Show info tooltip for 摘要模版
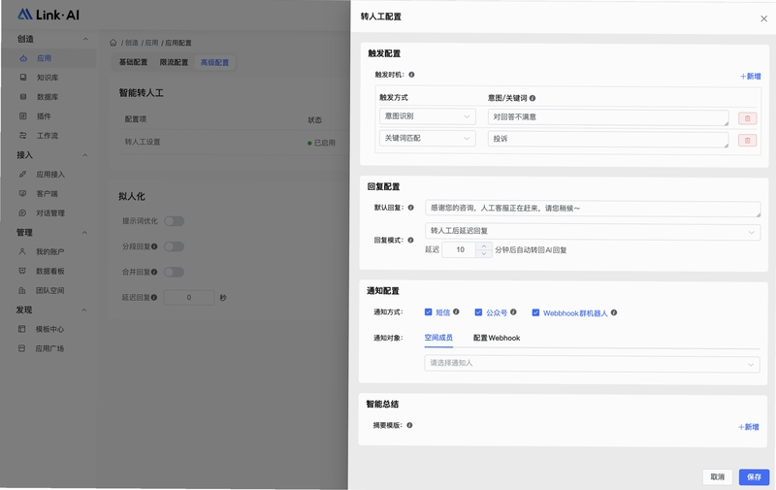This screenshot has height=490, width=776. pos(409,425)
